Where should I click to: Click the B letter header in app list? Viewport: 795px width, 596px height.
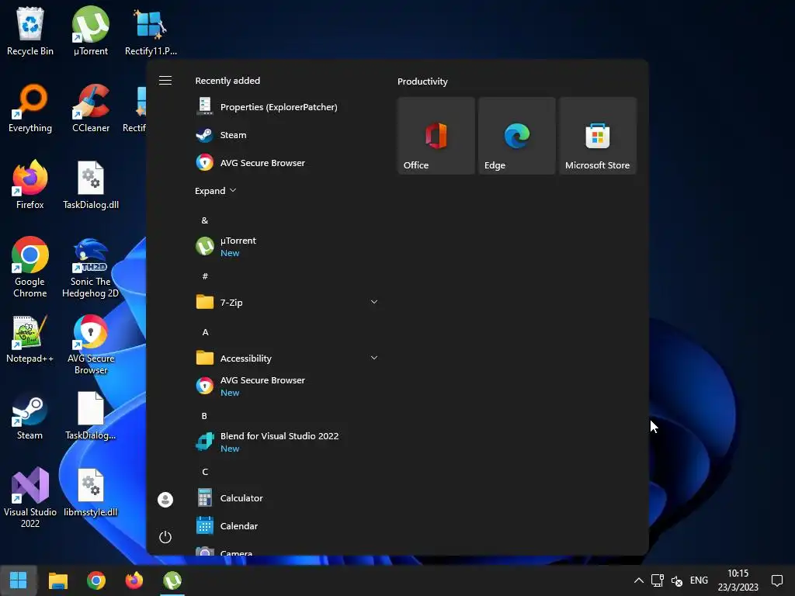(204, 416)
